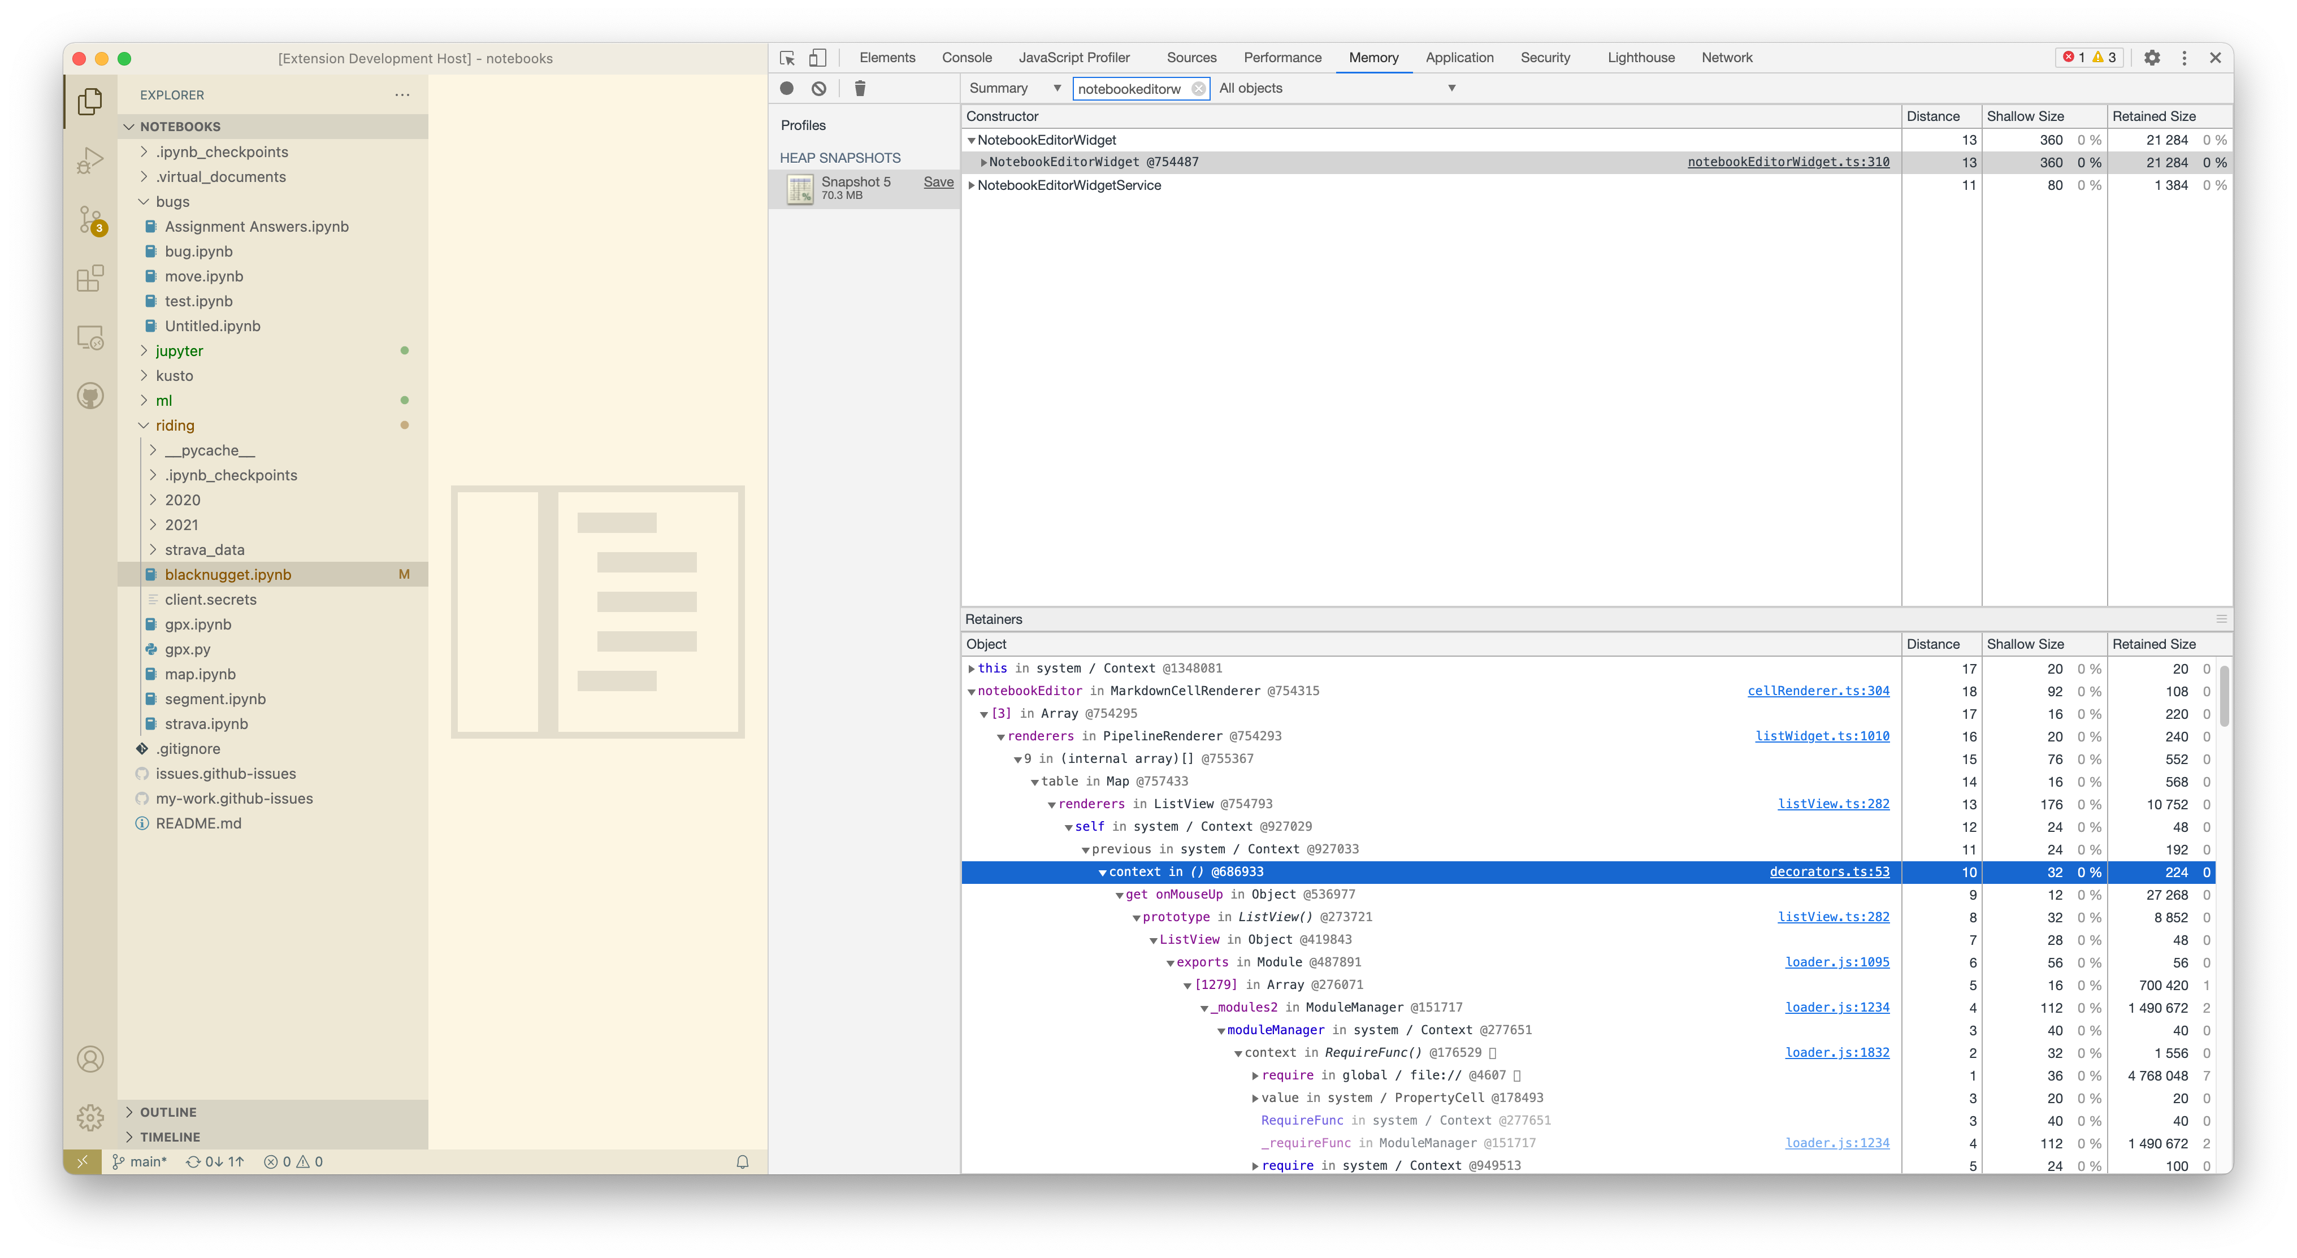Image resolution: width=2297 pixels, height=1258 pixels.
Task: Save Snapshot 5 to disk
Action: (x=938, y=182)
